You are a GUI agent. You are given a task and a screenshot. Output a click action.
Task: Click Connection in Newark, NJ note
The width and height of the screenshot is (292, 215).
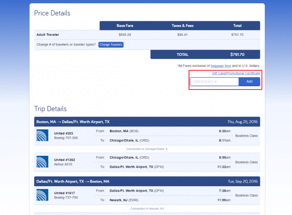147,209
